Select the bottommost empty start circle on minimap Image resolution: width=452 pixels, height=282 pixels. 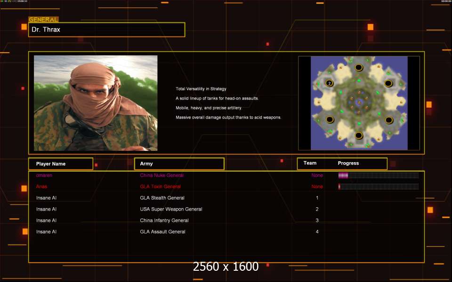[x=359, y=135]
